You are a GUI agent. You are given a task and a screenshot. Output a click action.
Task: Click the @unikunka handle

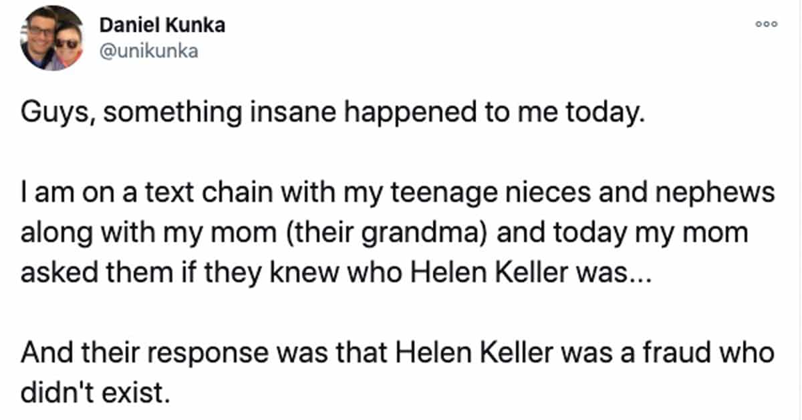148,51
